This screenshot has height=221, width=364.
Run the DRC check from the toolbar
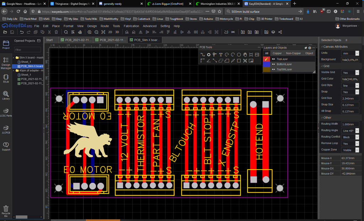tap(233, 32)
